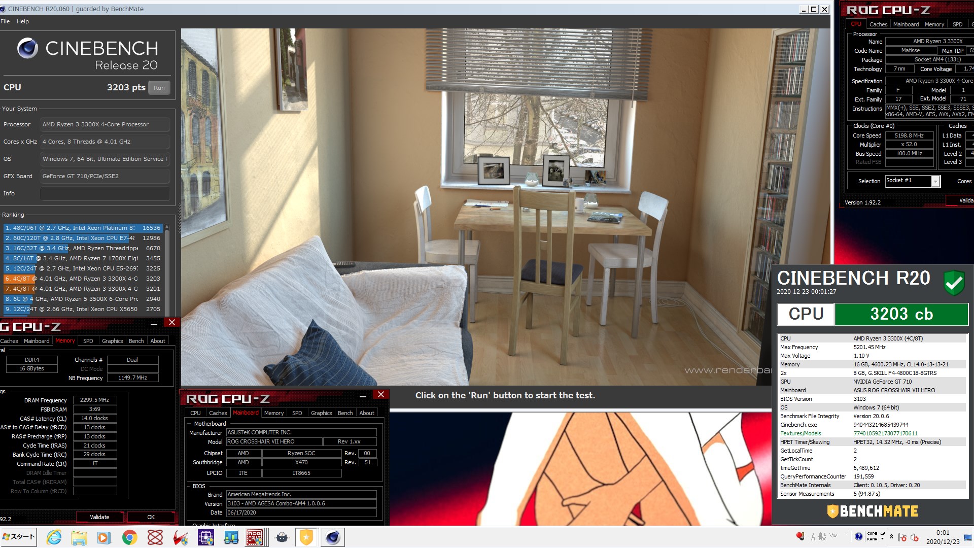Click the Textures/Models integrity row
The image size is (974, 548).
pos(872,433)
